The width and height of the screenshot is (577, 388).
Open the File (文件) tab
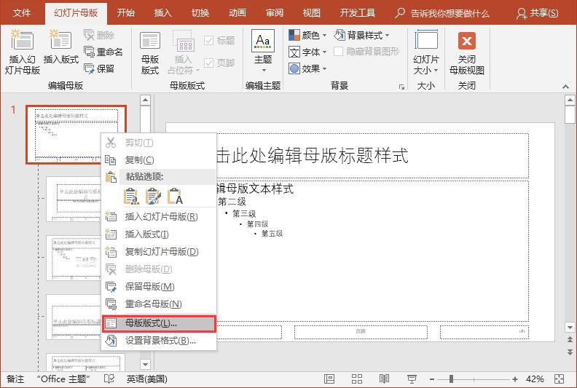tap(21, 13)
